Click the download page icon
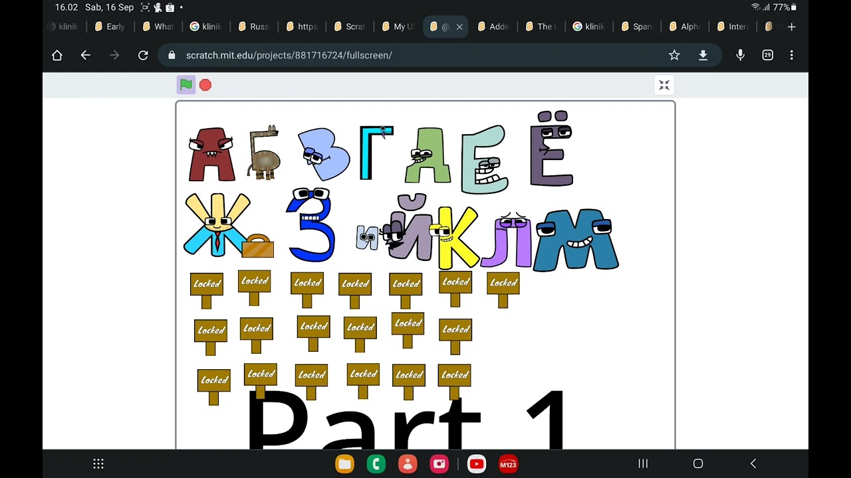851x478 pixels. click(703, 55)
